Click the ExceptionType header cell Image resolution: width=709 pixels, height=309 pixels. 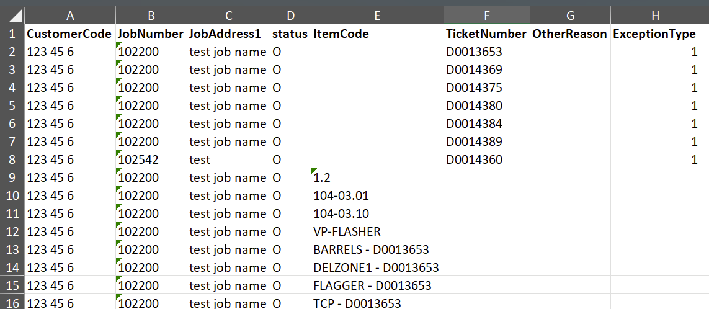pos(655,34)
